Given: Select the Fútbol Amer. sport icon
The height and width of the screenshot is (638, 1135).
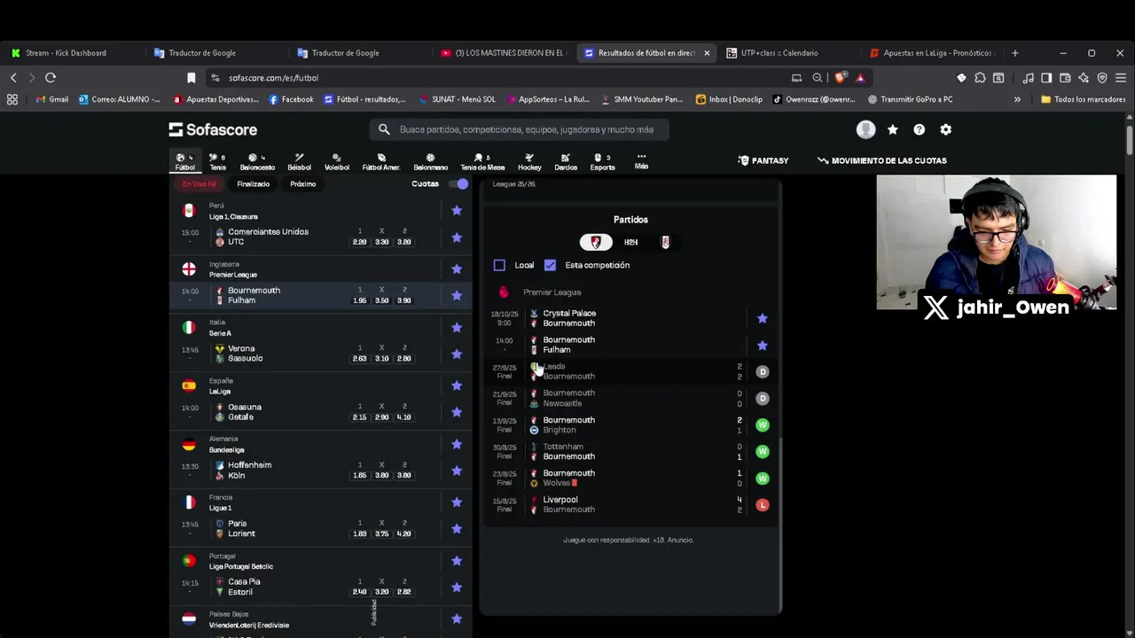Looking at the screenshot, I should pyautogui.click(x=381, y=161).
